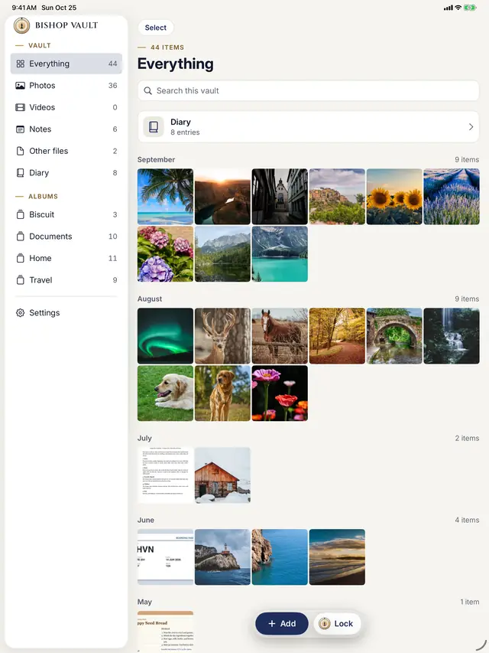This screenshot has width=489, height=653.
Task: Open the Diary 8 entries card
Action: [x=308, y=126]
